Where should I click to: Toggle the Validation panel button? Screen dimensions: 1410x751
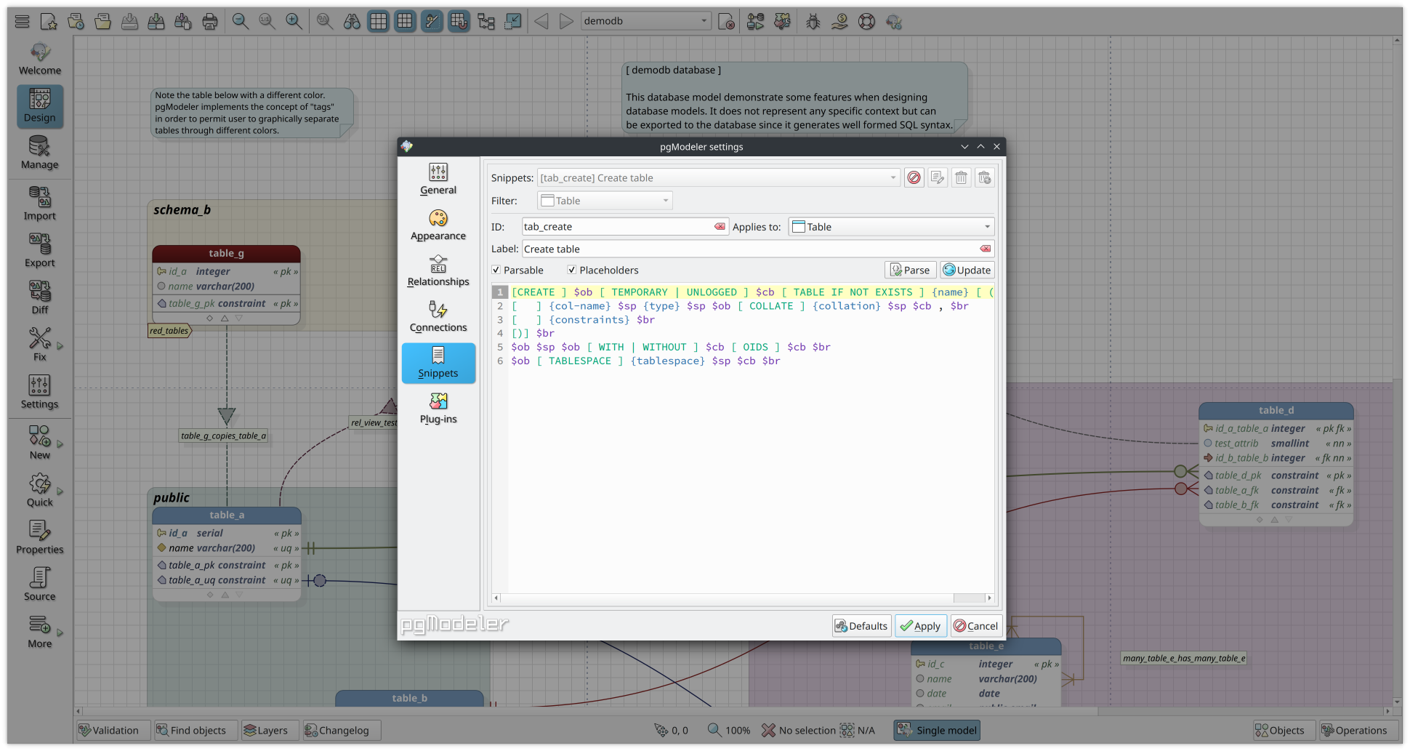click(x=113, y=731)
